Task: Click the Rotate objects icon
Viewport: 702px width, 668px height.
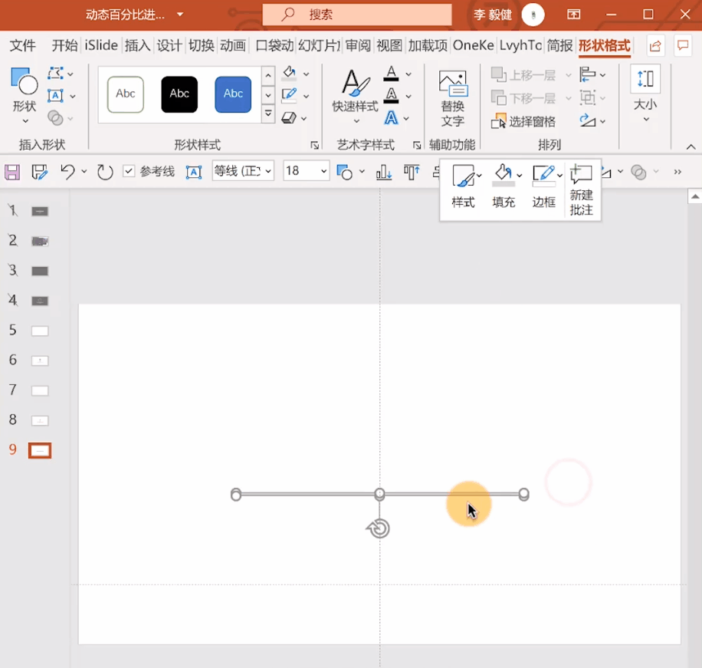Action: pyautogui.click(x=587, y=120)
